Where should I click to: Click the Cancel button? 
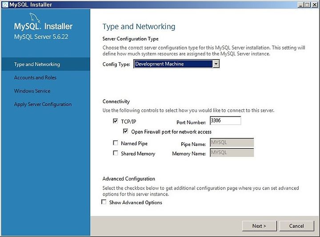point(296,226)
